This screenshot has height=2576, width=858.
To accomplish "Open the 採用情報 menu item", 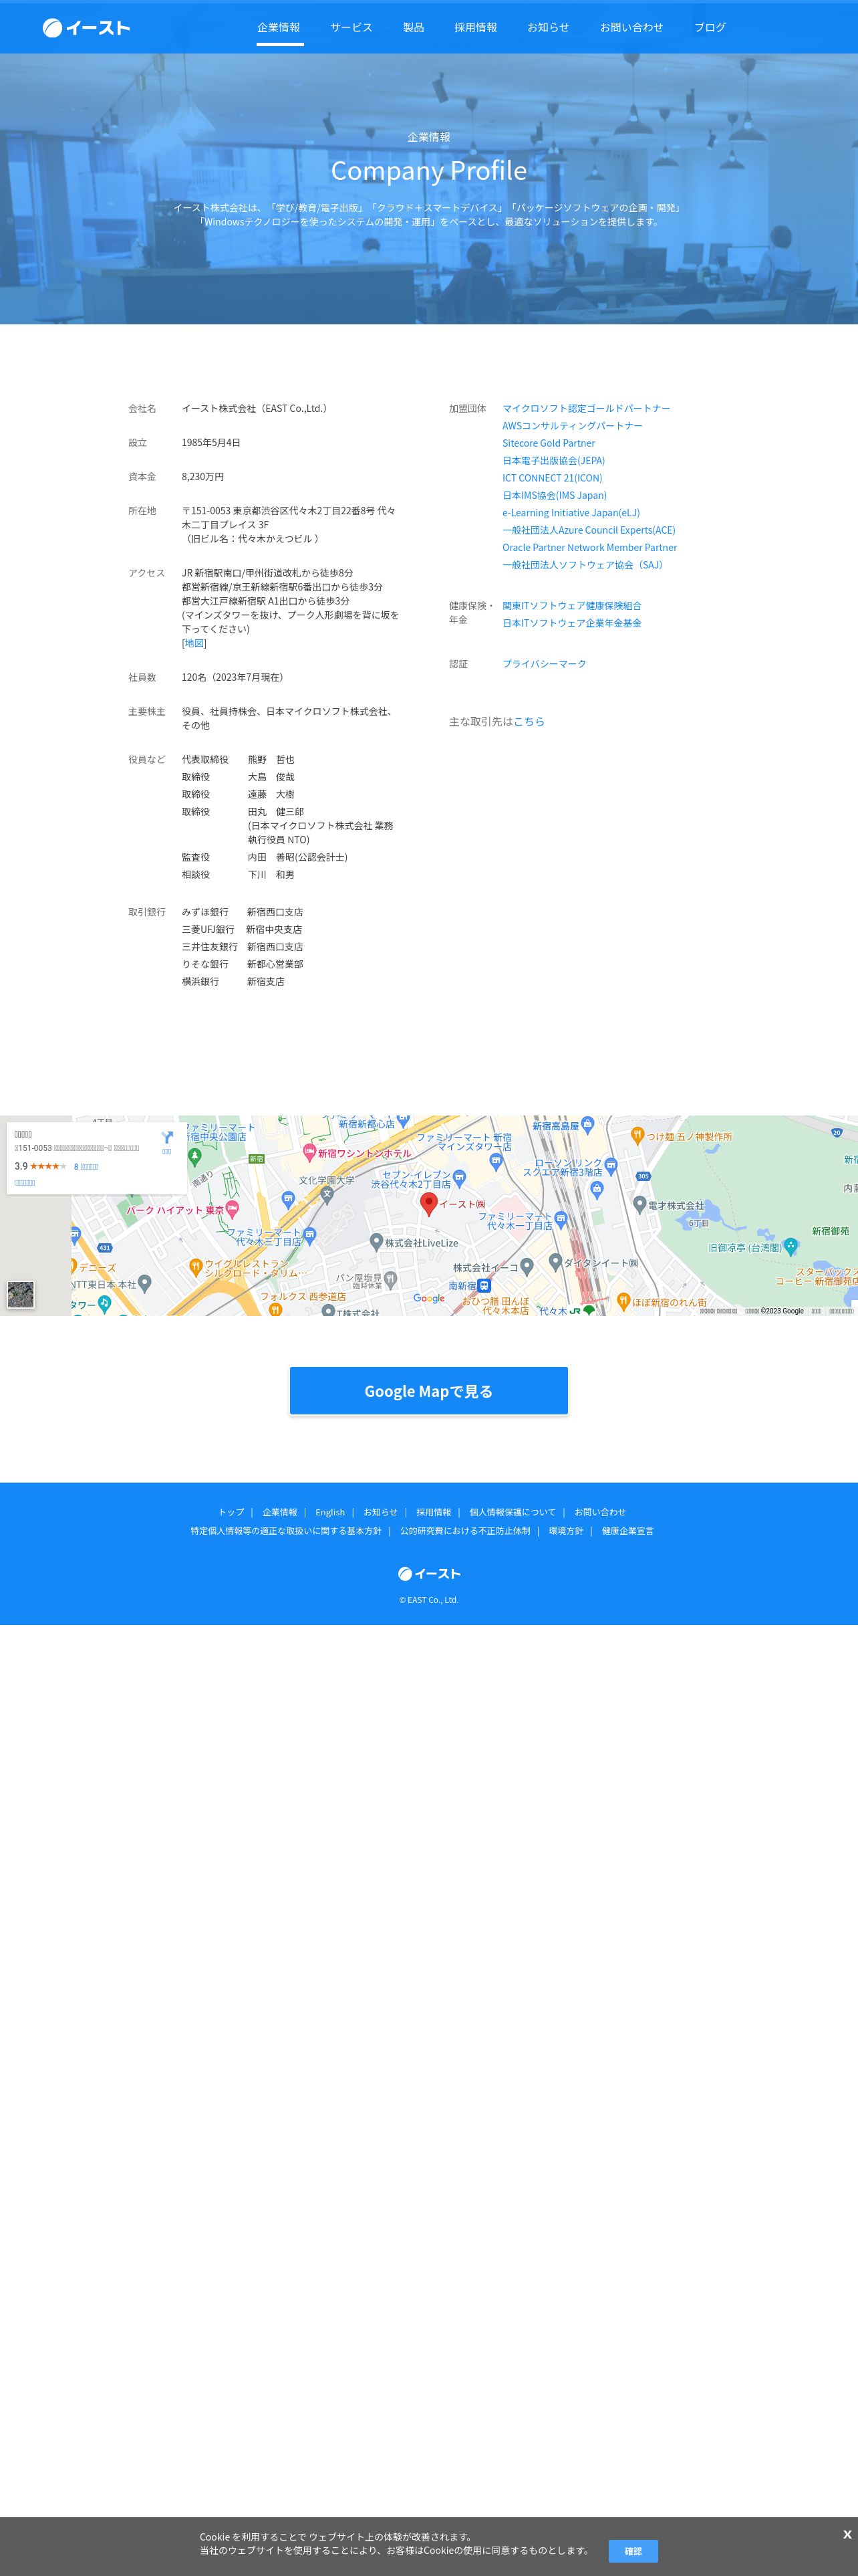I will [x=476, y=27].
